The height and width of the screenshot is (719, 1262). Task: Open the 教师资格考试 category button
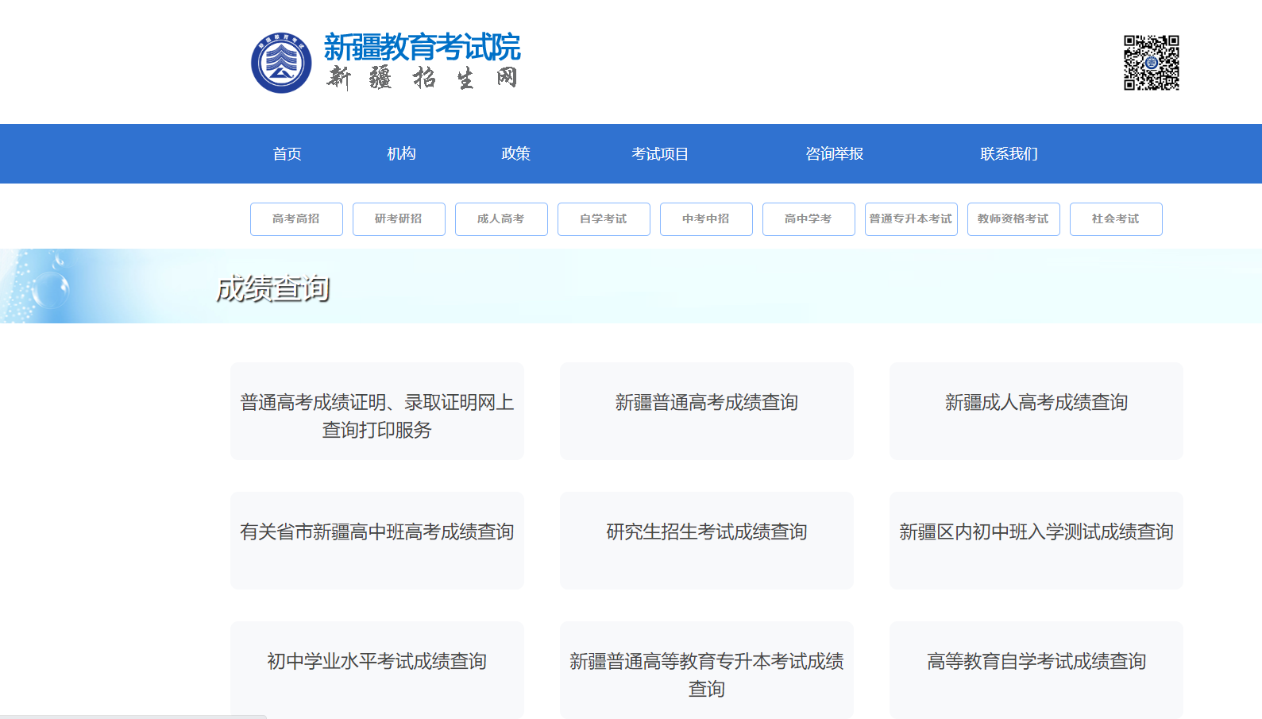(1013, 219)
